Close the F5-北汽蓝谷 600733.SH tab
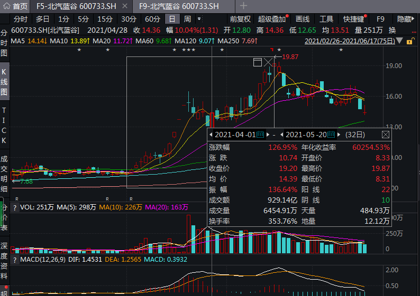The height and width of the screenshot is (296, 420). point(125,6)
